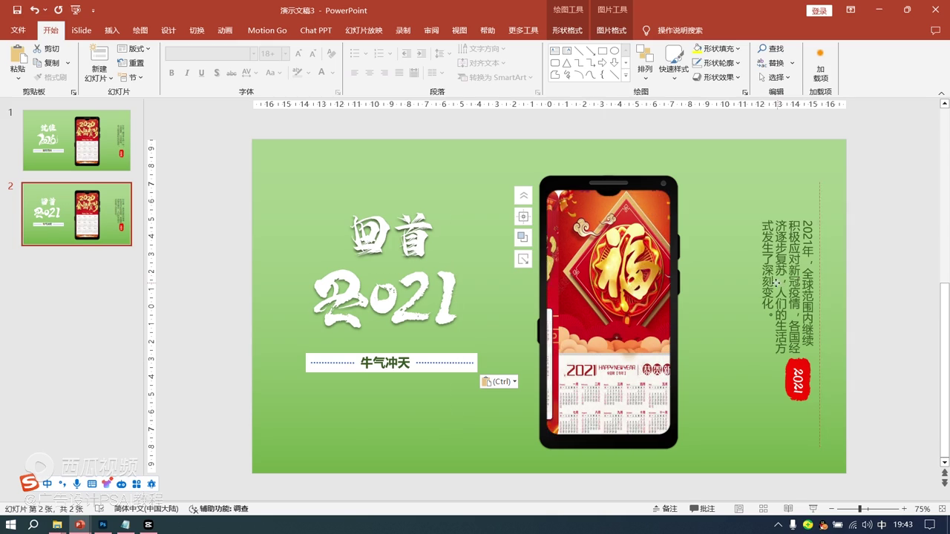Click the collapse chevron icon beside phone image

pyautogui.click(x=523, y=195)
